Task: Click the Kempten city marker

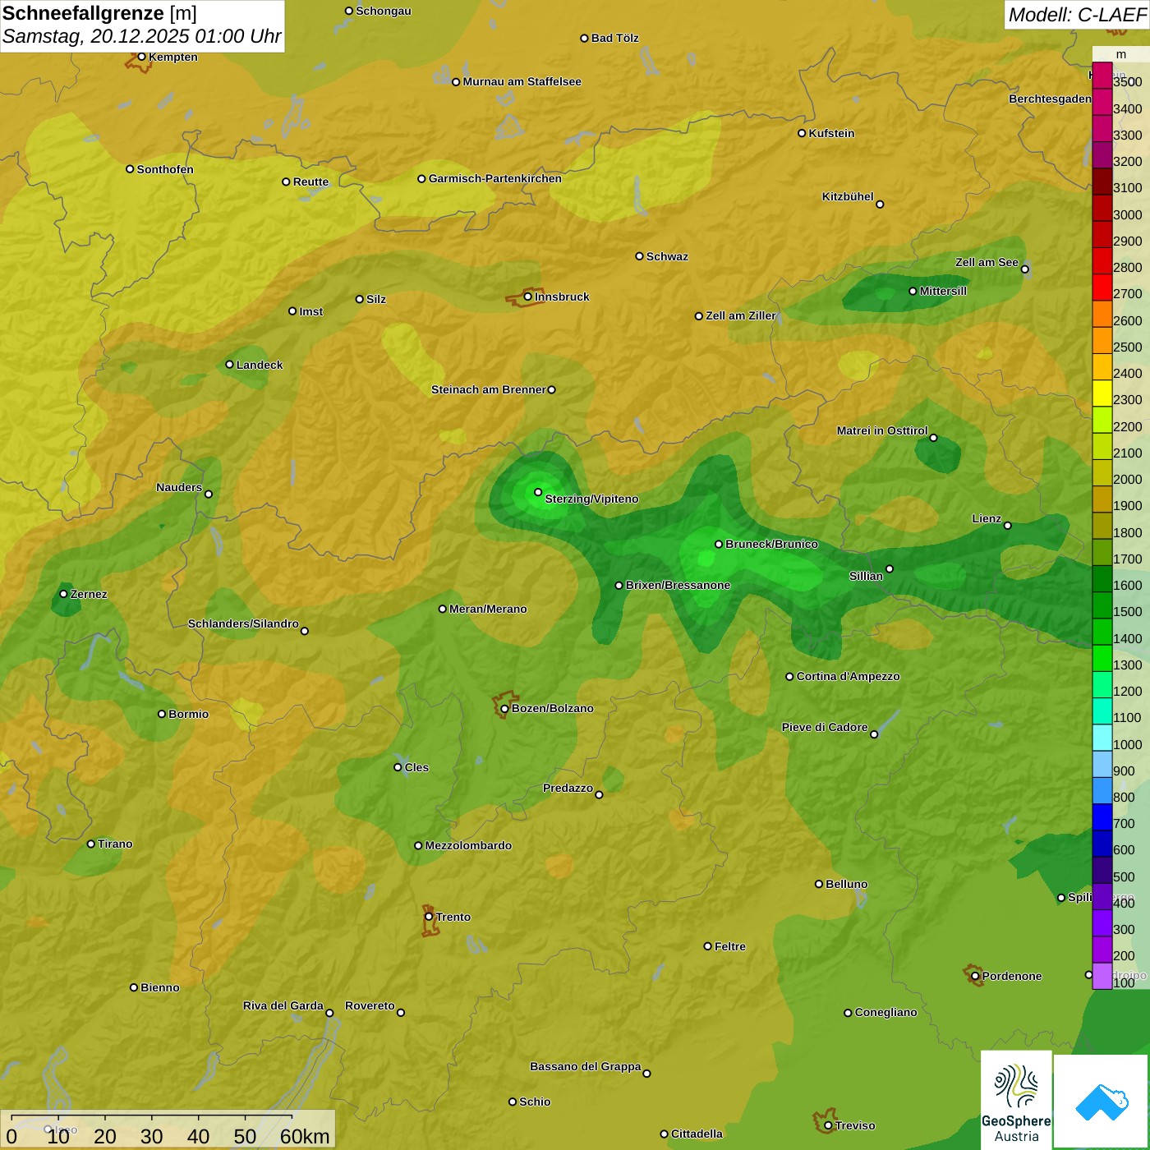Action: click(141, 57)
